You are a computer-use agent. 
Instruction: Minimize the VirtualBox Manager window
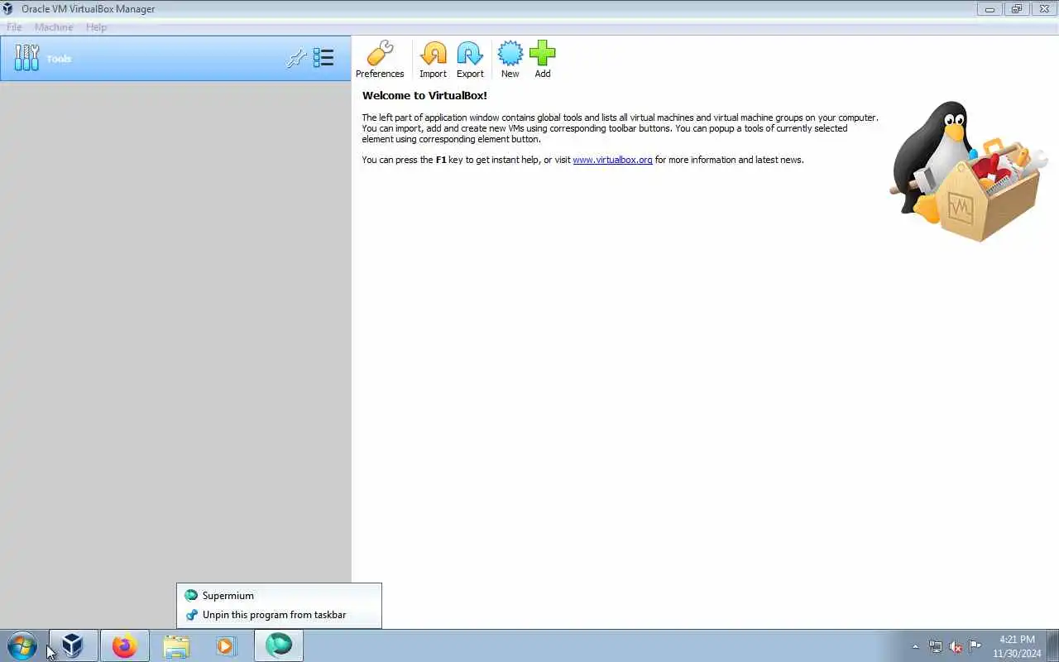click(x=990, y=9)
